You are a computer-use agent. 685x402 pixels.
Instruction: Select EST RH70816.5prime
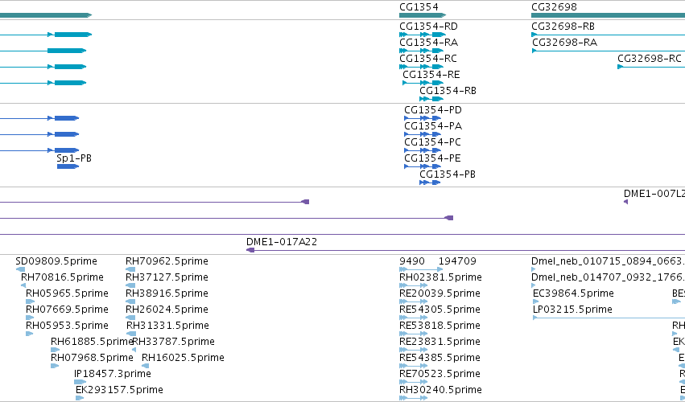pos(23,285)
